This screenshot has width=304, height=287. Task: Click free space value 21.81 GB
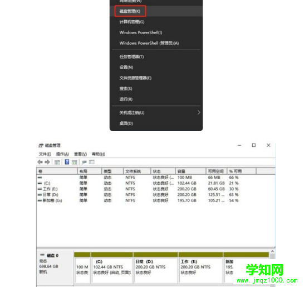point(217,183)
